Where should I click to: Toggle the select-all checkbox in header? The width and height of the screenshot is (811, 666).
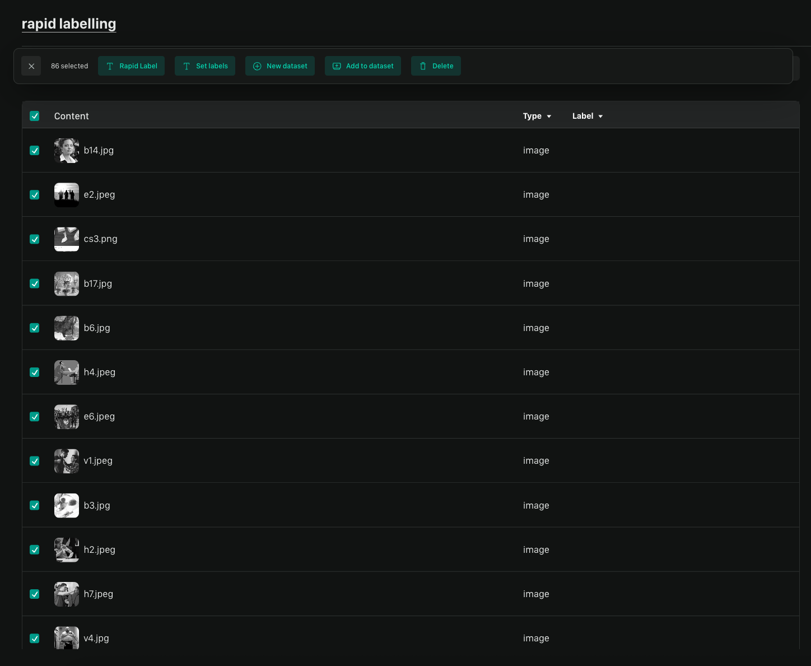pos(35,116)
